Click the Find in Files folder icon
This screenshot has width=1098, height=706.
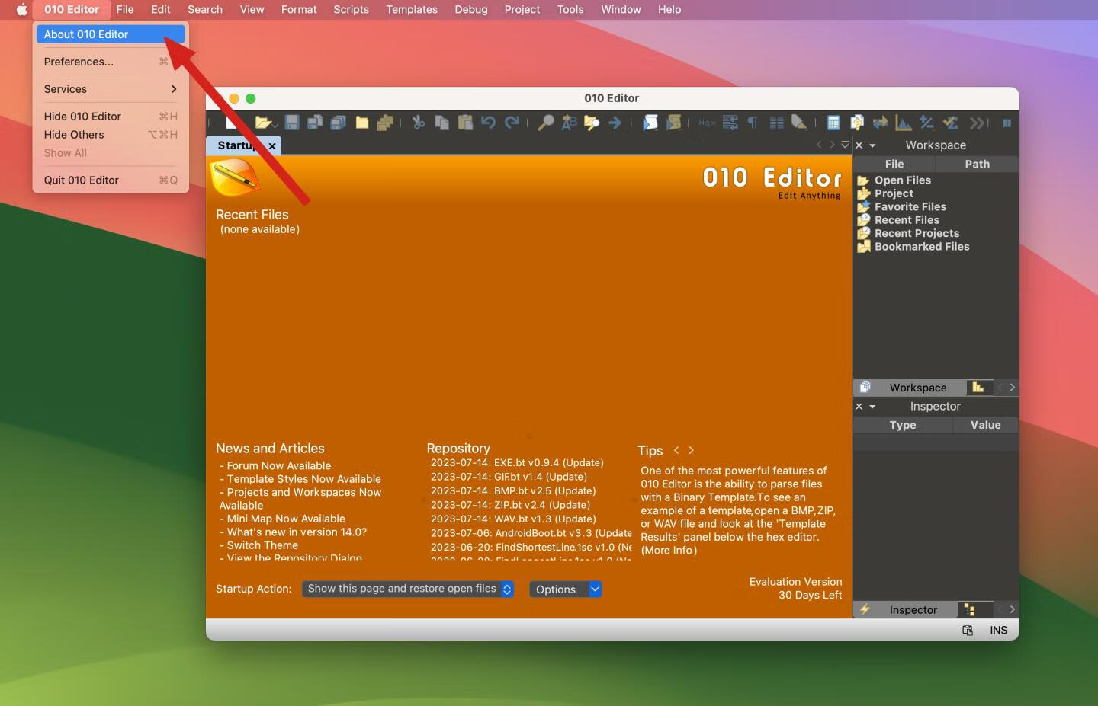[x=592, y=123]
